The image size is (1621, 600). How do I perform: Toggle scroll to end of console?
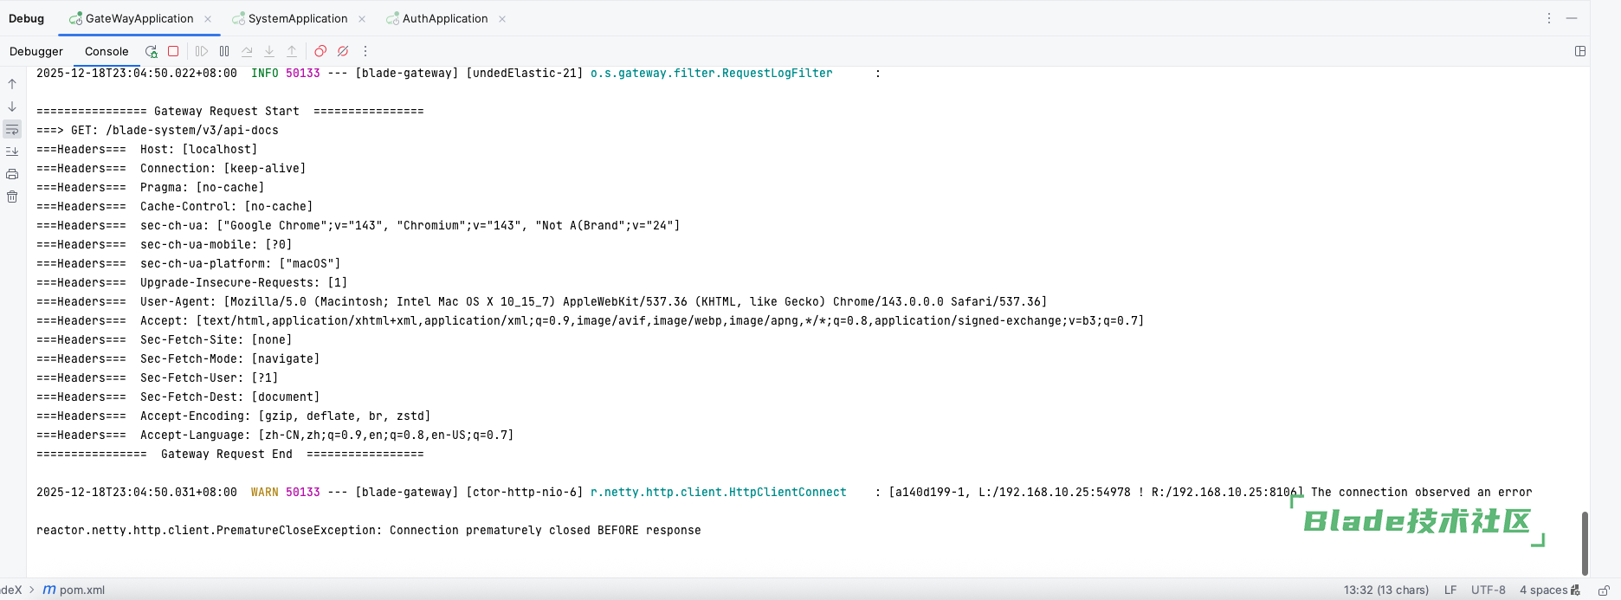(12, 152)
